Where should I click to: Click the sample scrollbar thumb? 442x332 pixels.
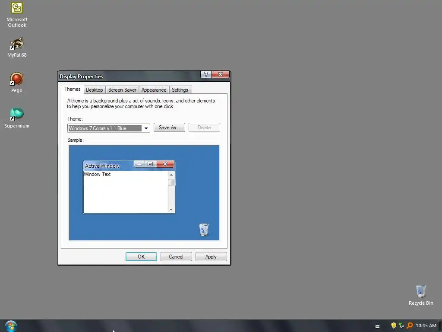click(x=171, y=182)
